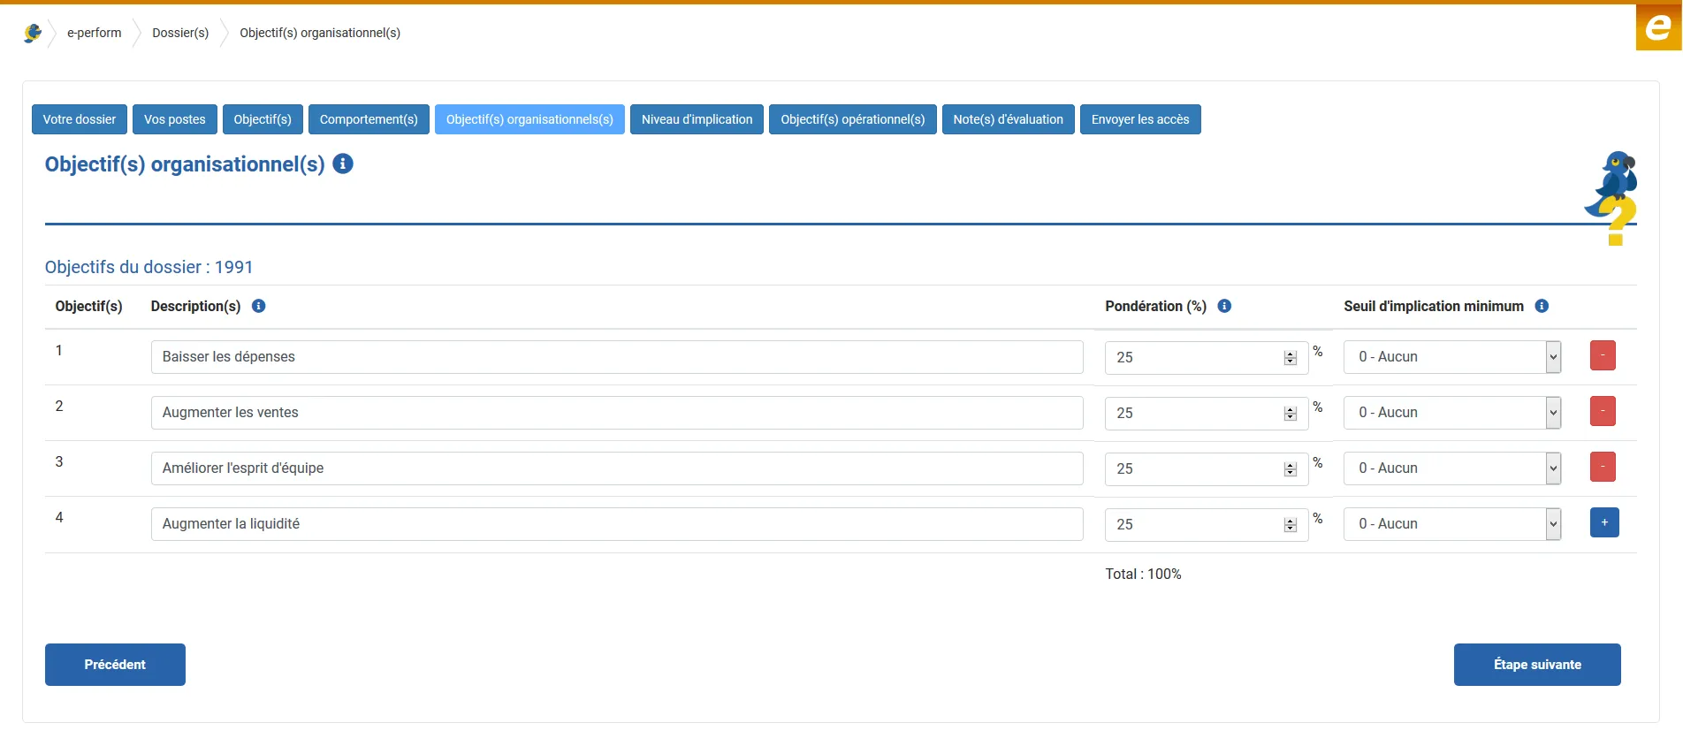Show info for Description(s) column
Screen dimensions: 1683x746
click(258, 306)
